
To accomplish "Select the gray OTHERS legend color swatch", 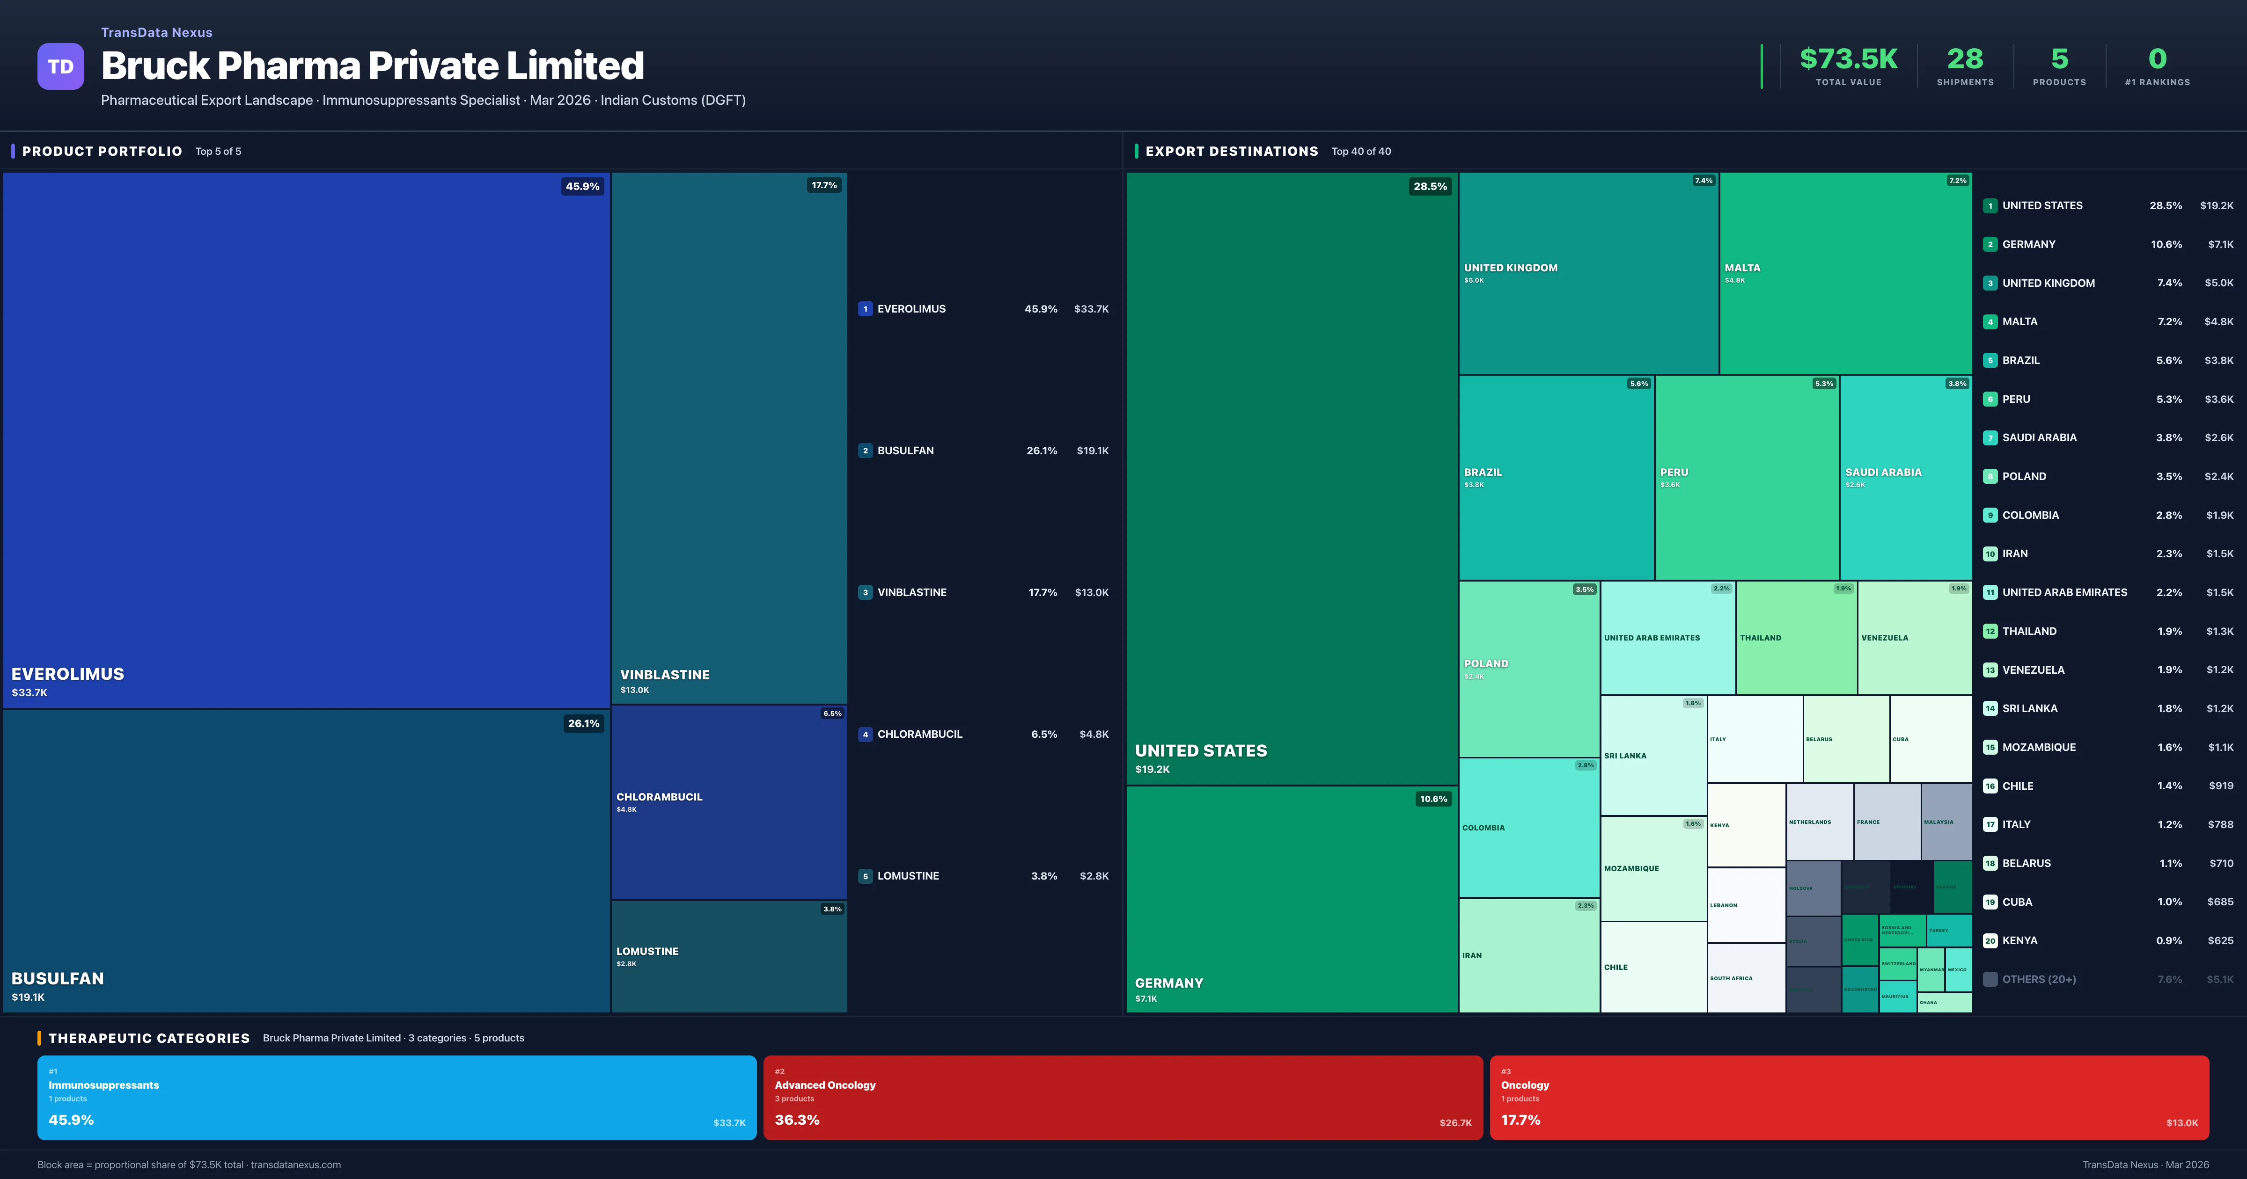I will 1990,978.
